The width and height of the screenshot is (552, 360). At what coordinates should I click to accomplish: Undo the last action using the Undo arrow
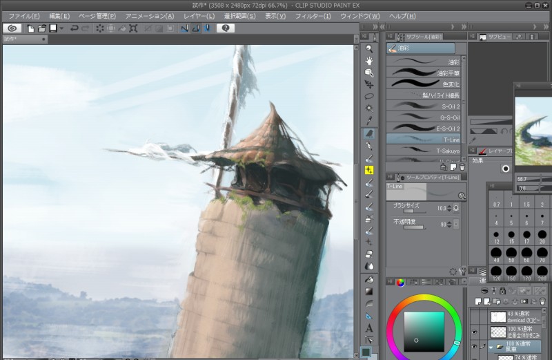[x=74, y=28]
